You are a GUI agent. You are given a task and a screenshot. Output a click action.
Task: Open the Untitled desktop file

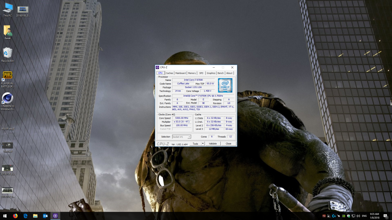pos(7,147)
